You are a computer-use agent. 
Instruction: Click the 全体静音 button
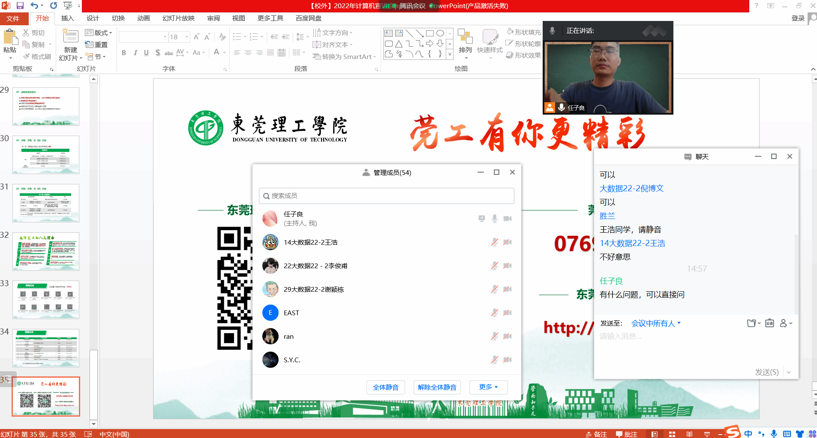click(385, 387)
